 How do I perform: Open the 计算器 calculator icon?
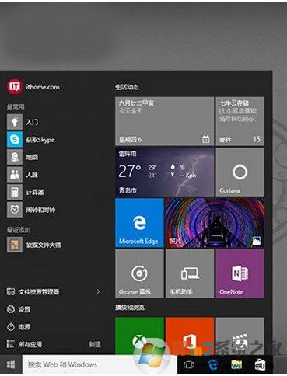click(x=15, y=192)
